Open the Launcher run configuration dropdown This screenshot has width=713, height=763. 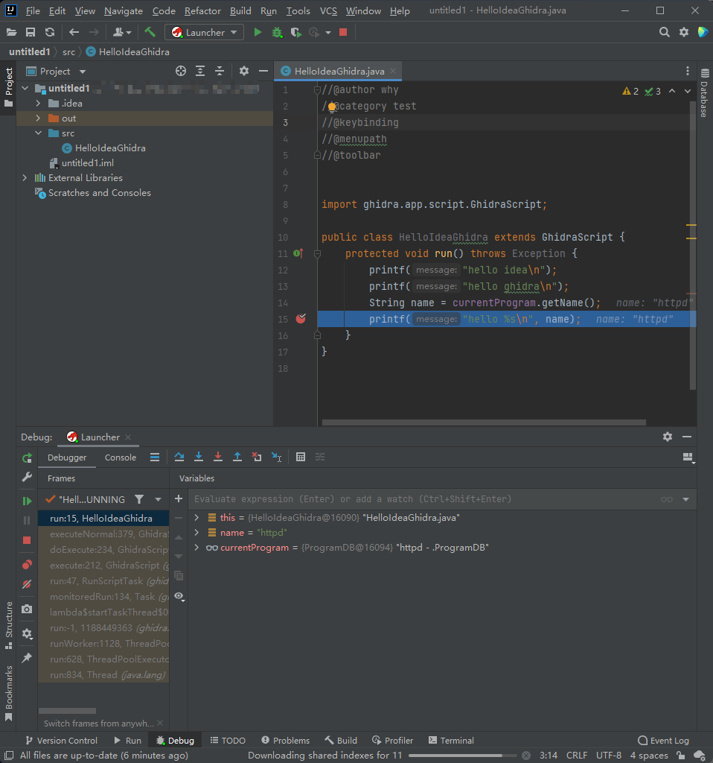coord(204,32)
